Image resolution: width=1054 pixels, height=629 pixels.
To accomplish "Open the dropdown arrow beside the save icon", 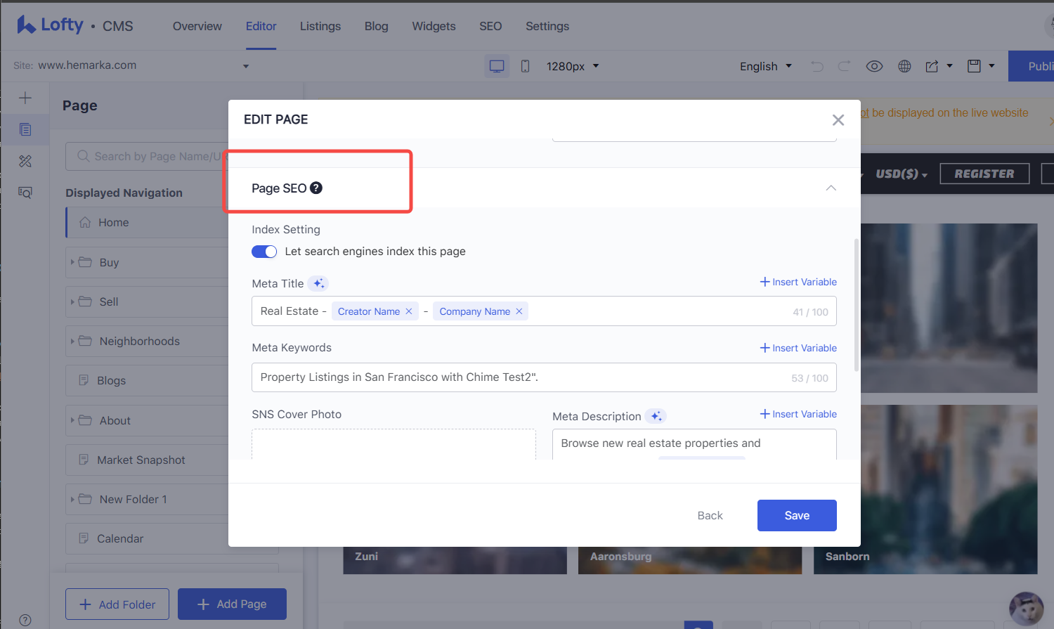I will click(x=991, y=66).
